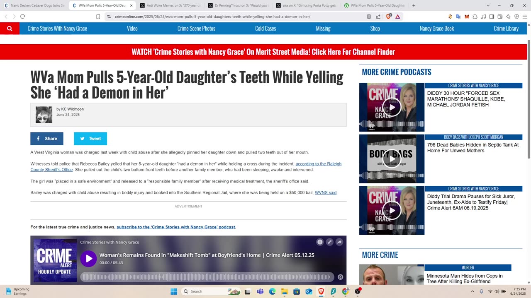The image size is (531, 298).
Task: Play the Body Bags podcast thumbnail
Action: coord(392,159)
